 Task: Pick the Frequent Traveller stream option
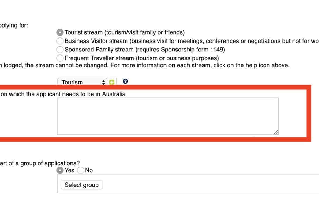(60, 58)
